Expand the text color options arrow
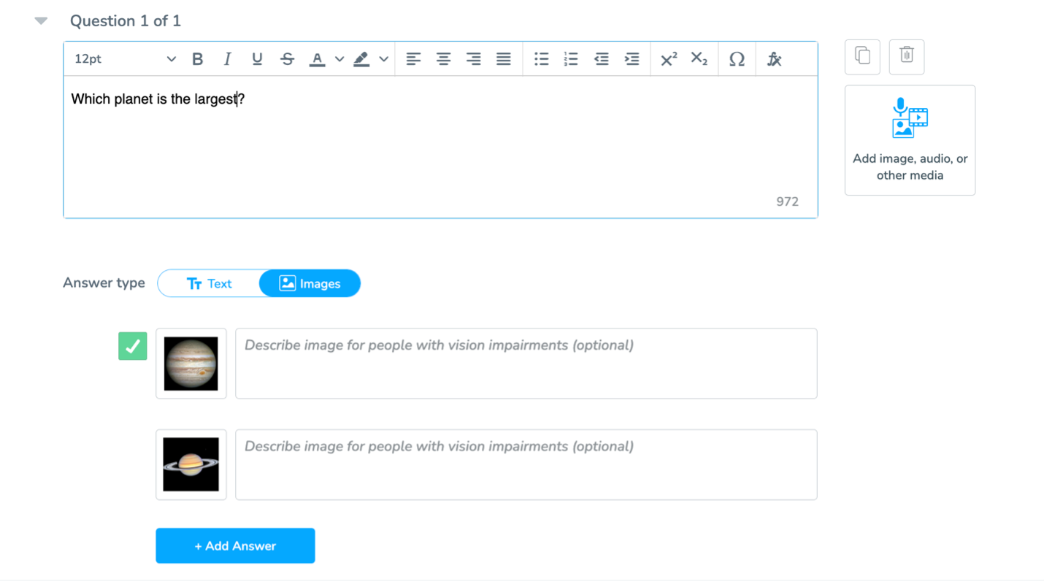Screen dimensions: 1044x584 click(x=339, y=59)
